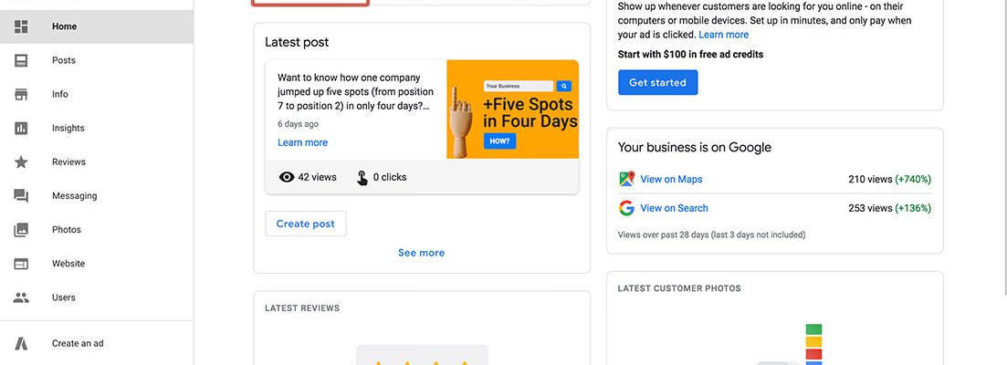Open the Posts sidebar icon
This screenshot has height=365, width=1007.
click(x=21, y=60)
